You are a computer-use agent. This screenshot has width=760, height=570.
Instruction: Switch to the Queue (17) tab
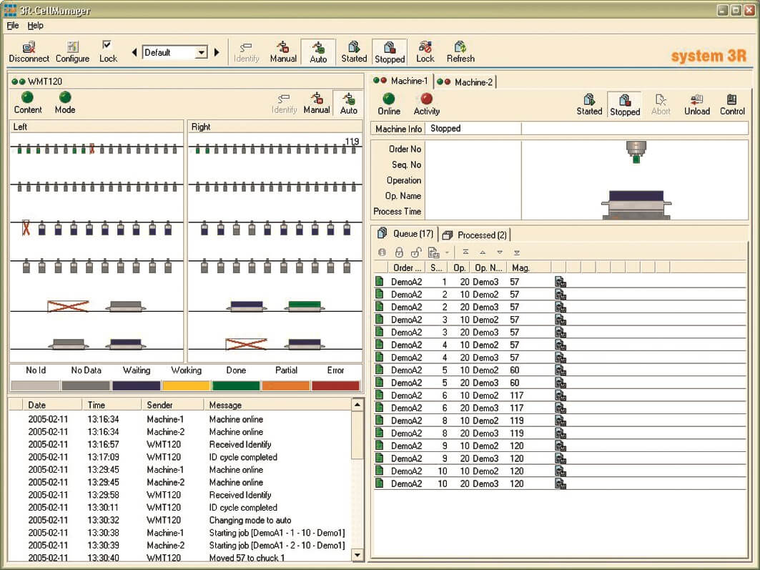point(405,234)
